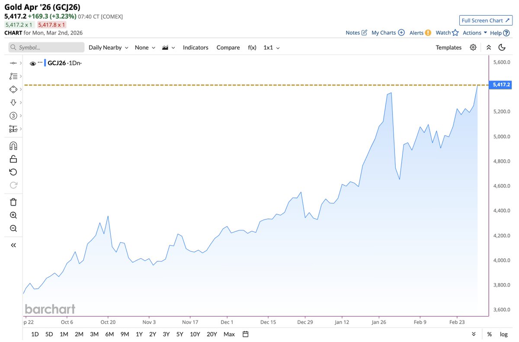Screen dimensions: 519x342
Task: Select the arrow marker tool
Action: click(13, 102)
